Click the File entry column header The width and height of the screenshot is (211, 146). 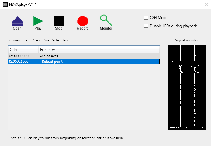point(99,49)
